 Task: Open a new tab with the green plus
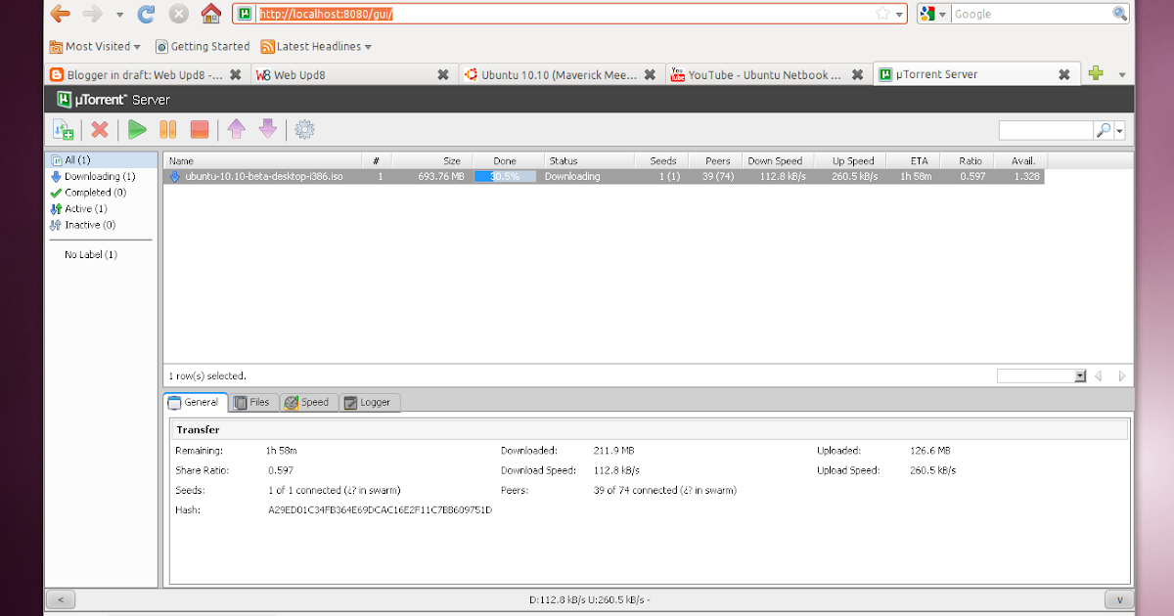[1096, 73]
